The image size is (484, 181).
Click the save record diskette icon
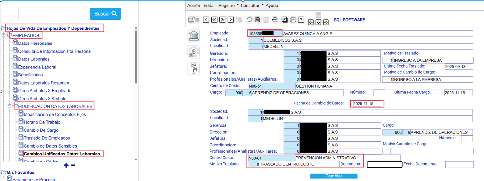[x=257, y=20]
